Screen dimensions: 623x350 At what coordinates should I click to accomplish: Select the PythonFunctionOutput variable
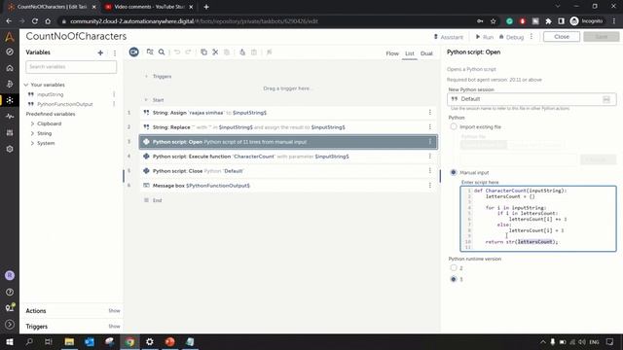coord(65,104)
